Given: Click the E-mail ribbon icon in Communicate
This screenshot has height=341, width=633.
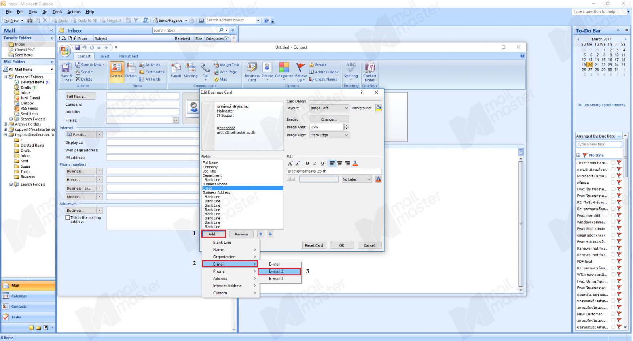Looking at the screenshot, I should click(176, 71).
